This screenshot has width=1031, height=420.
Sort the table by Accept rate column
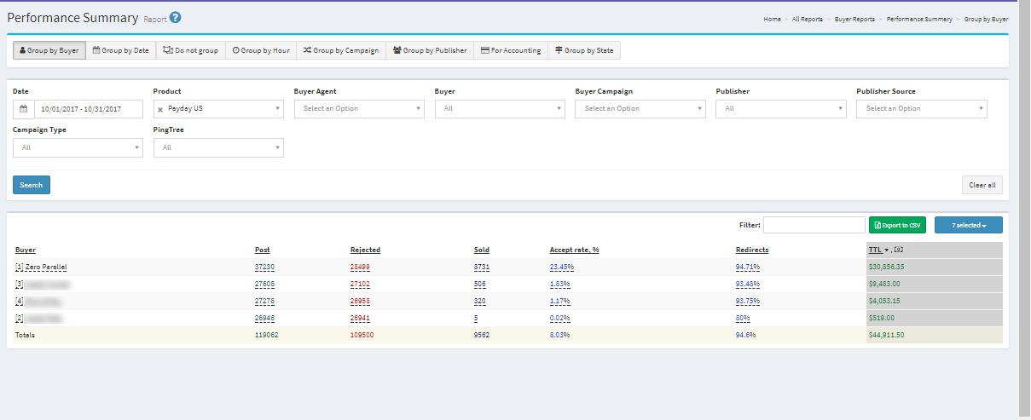pyautogui.click(x=574, y=250)
